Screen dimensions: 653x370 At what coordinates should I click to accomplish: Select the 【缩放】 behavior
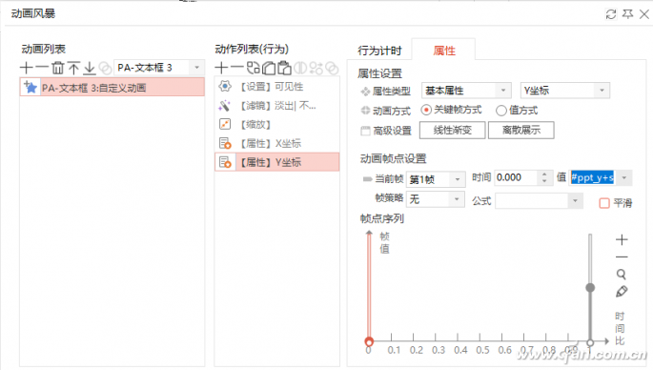coord(277,124)
